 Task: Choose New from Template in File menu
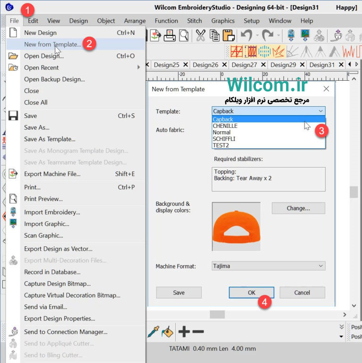click(76, 44)
